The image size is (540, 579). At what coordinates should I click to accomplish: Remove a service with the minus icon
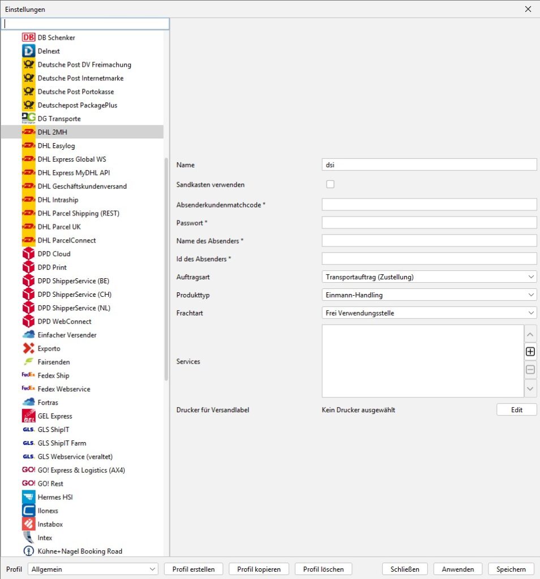[530, 370]
